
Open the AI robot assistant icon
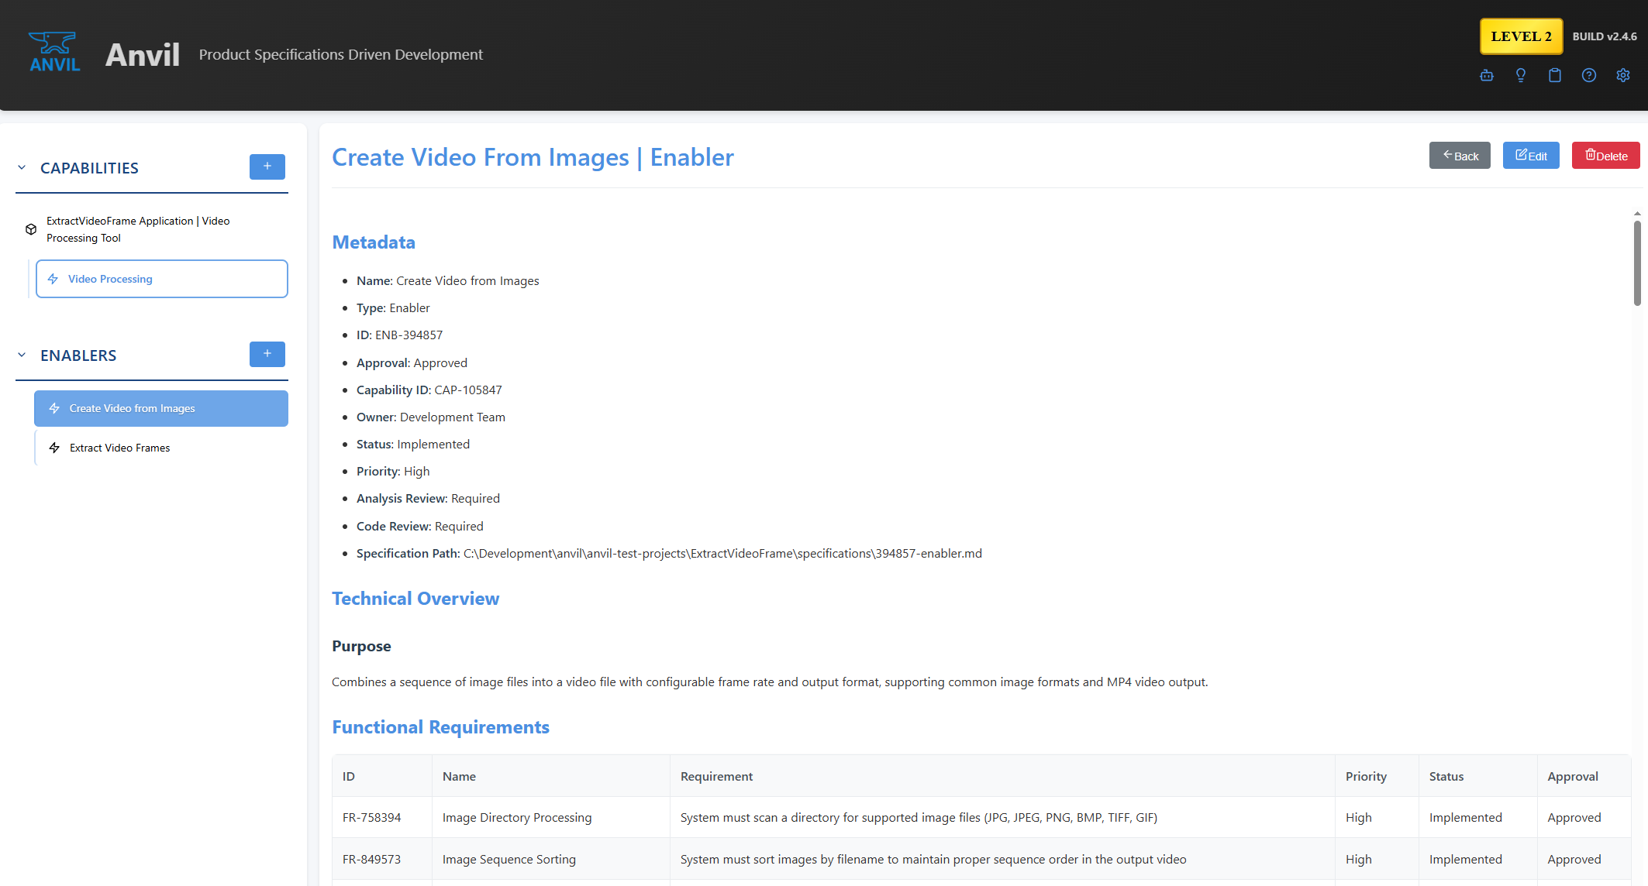tap(1486, 75)
